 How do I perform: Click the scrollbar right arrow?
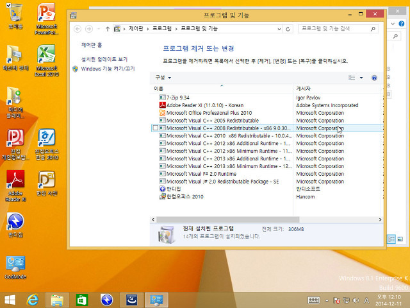[380, 219]
